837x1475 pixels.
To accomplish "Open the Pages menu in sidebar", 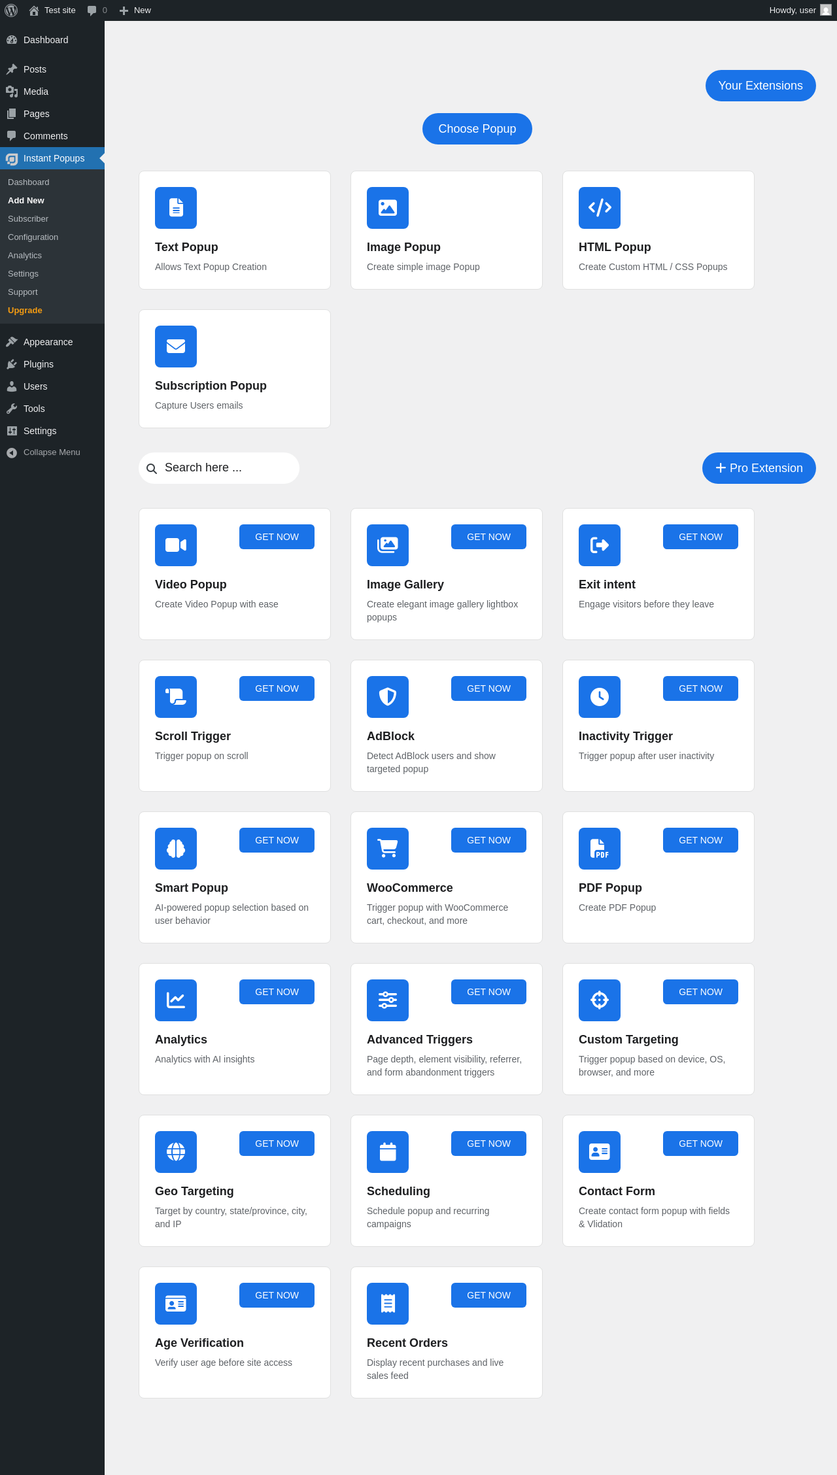I will (52, 114).
